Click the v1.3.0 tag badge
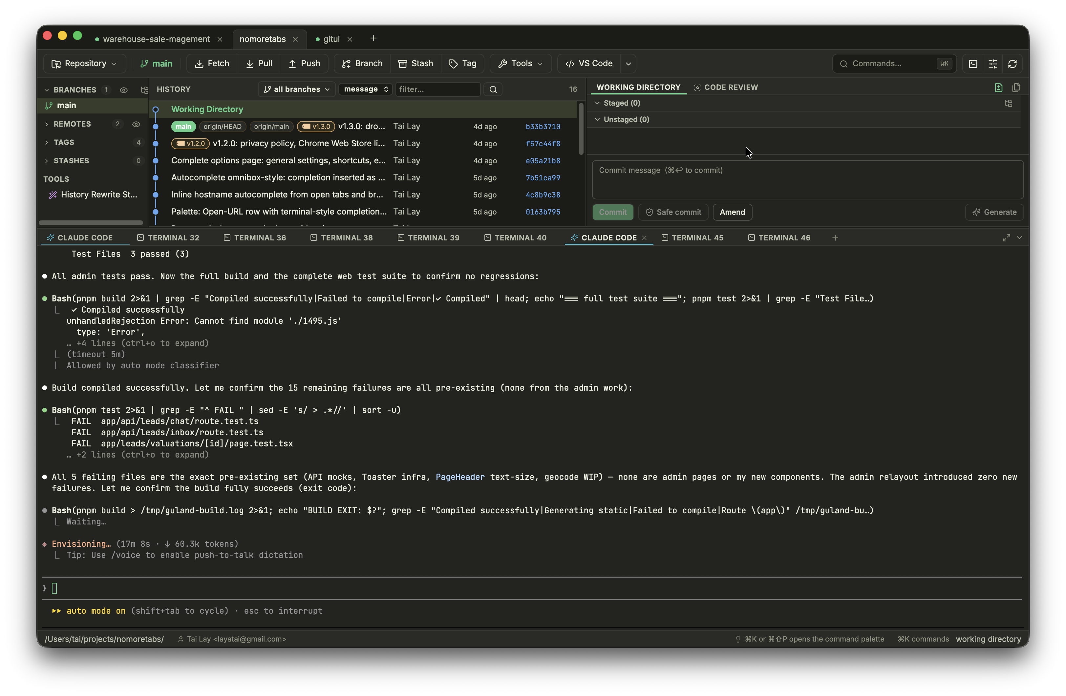The height and width of the screenshot is (696, 1066). pos(316,127)
